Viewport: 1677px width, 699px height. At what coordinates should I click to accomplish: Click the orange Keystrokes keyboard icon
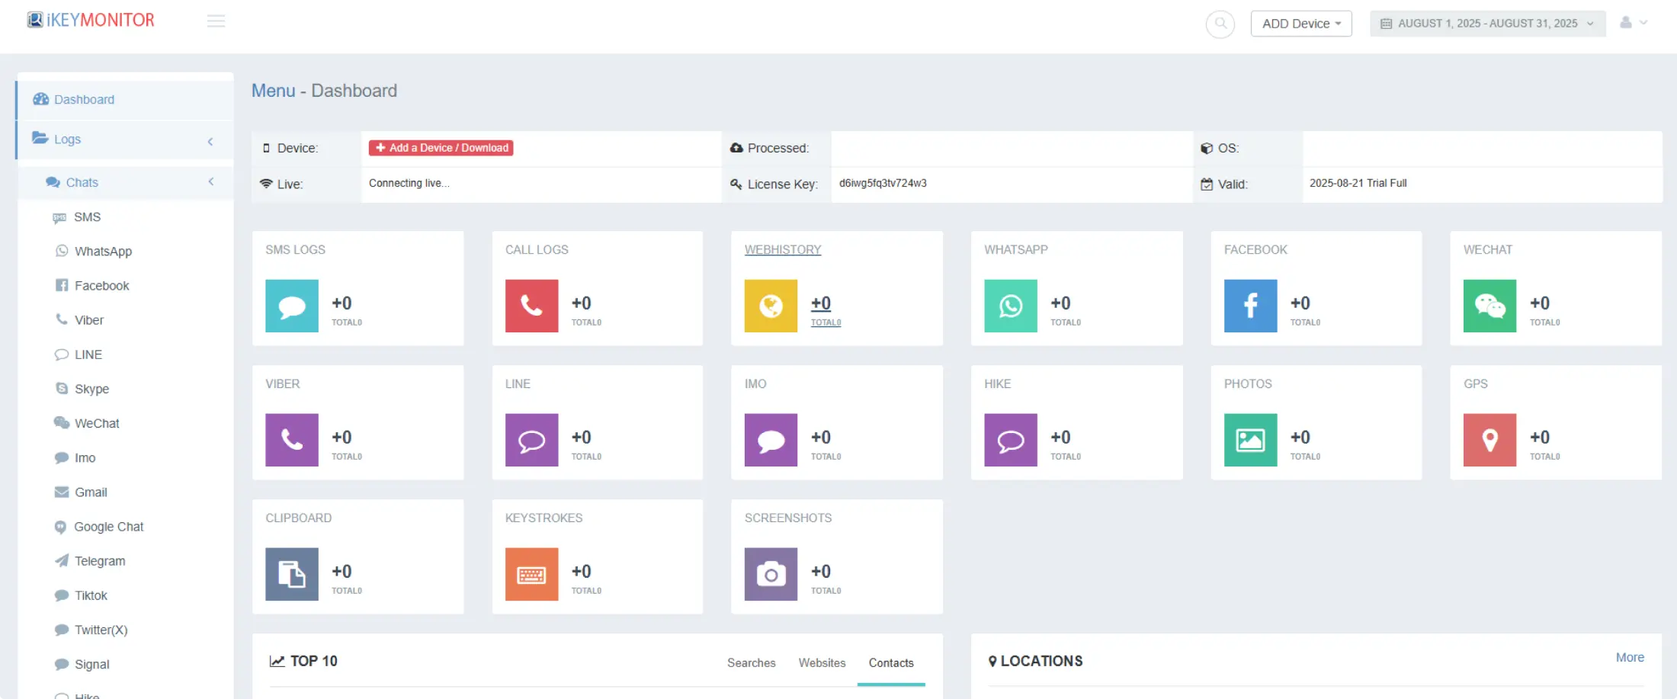531,574
